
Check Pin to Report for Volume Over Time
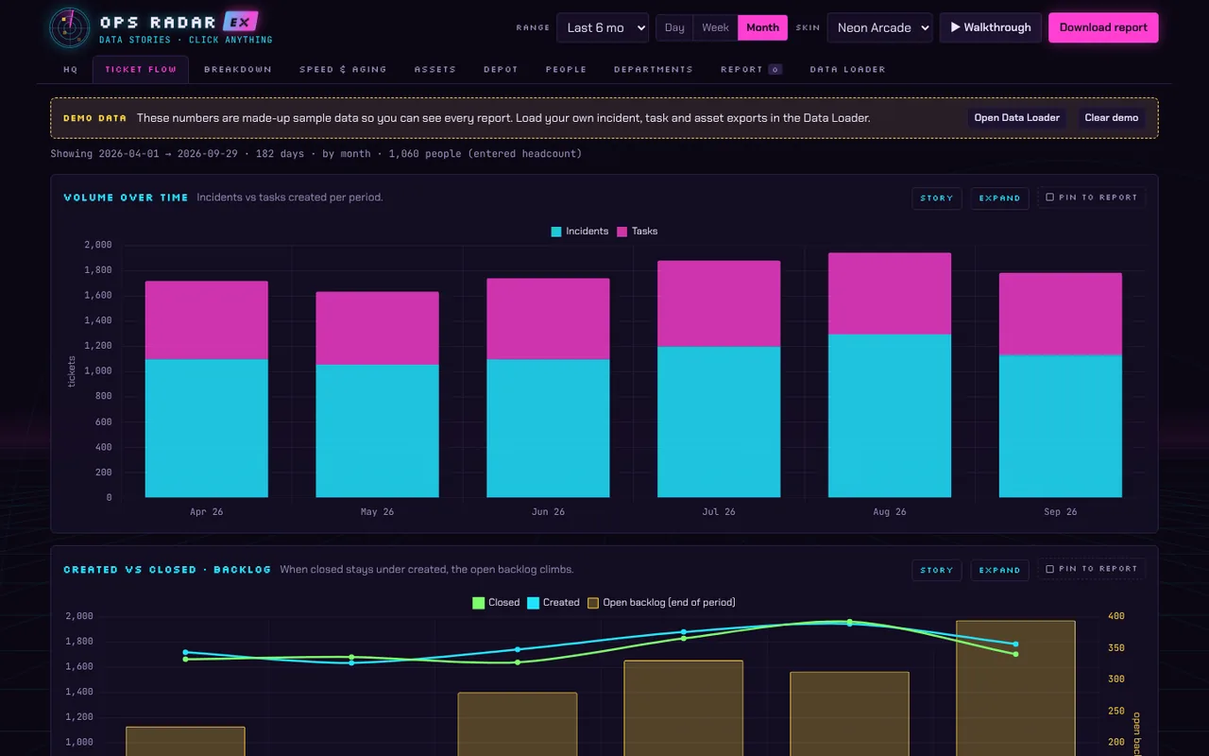[1049, 198]
